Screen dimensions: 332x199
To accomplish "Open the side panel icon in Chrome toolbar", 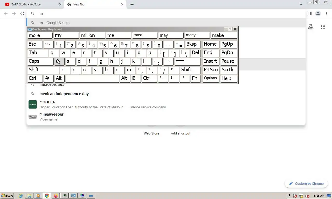I will (x=310, y=13).
